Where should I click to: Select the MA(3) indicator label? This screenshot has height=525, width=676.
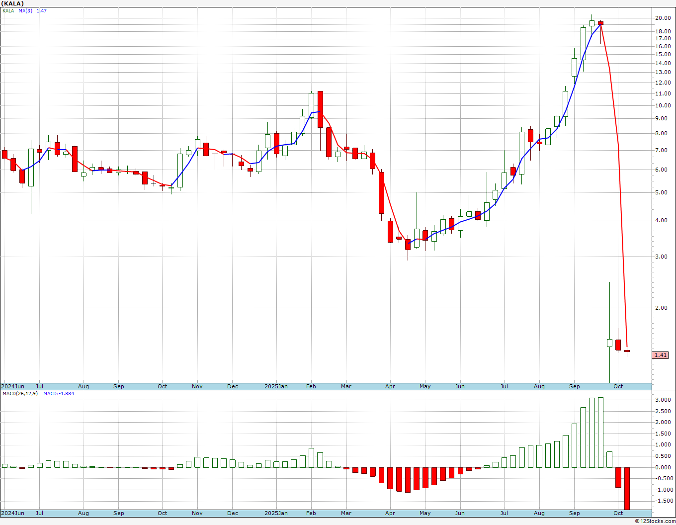coord(25,10)
